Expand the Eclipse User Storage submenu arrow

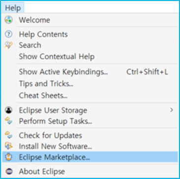click(172, 110)
